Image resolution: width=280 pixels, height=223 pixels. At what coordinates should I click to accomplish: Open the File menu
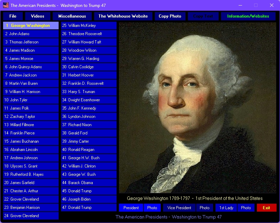(13, 16)
